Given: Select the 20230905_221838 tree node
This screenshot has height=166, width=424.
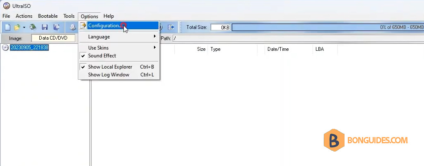Looking at the screenshot, I should pos(29,48).
